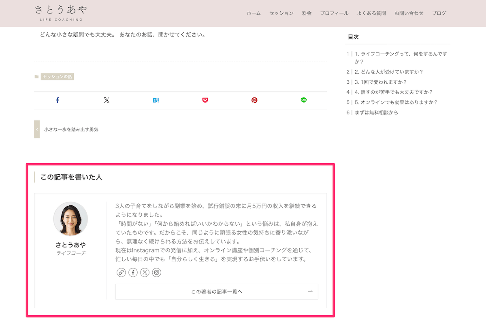Viewport: 486px width, 332px height.
Task: Pin the article on Pinterest
Action: click(x=254, y=100)
